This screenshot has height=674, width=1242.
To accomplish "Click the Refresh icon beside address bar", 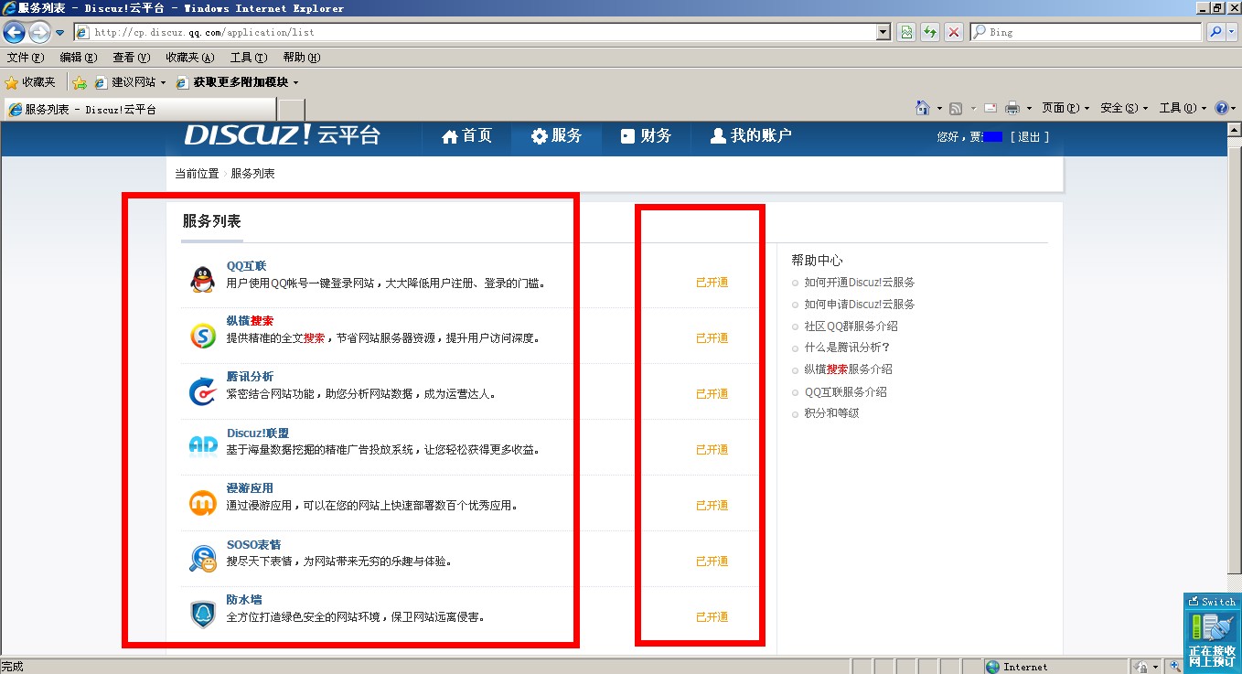I will 929,32.
